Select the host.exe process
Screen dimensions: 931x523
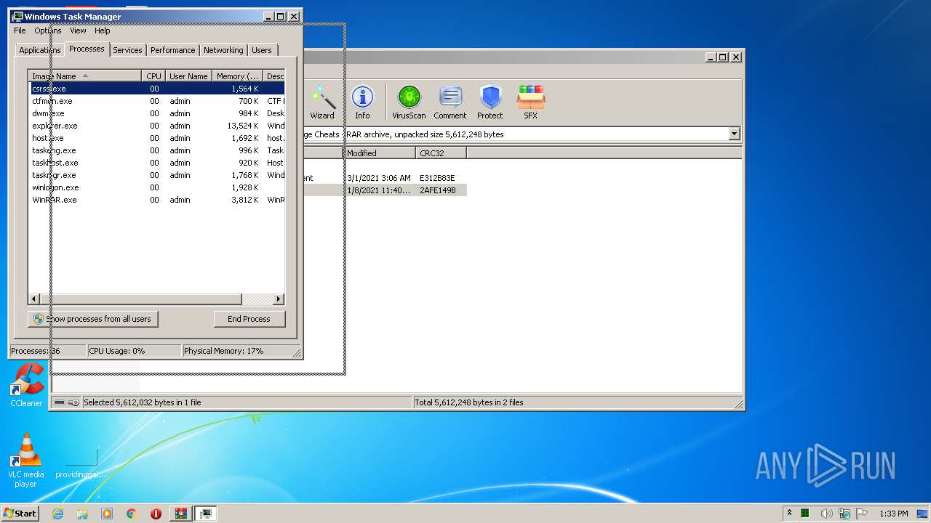(x=156, y=138)
